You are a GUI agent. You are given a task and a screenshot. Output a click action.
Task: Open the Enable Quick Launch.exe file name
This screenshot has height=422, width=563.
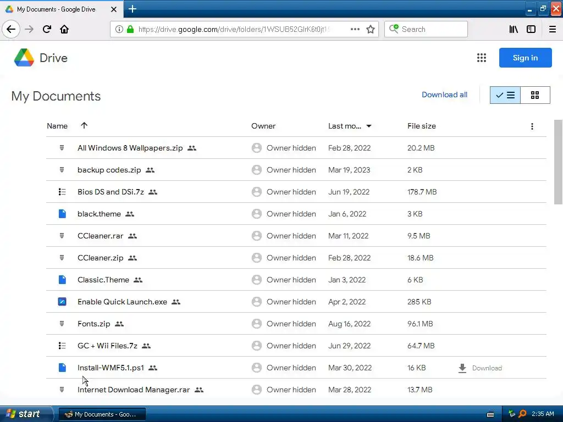[123, 302]
